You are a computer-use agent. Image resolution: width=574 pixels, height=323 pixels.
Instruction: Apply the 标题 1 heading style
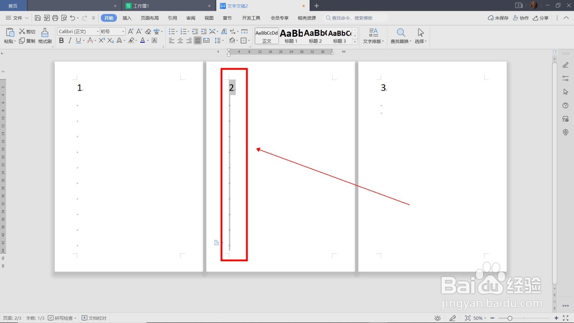coord(291,36)
